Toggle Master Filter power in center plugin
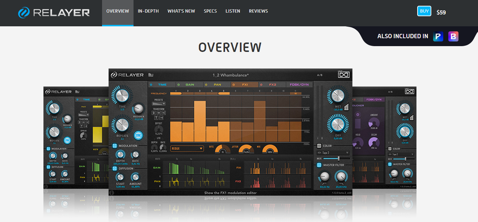 319,165
